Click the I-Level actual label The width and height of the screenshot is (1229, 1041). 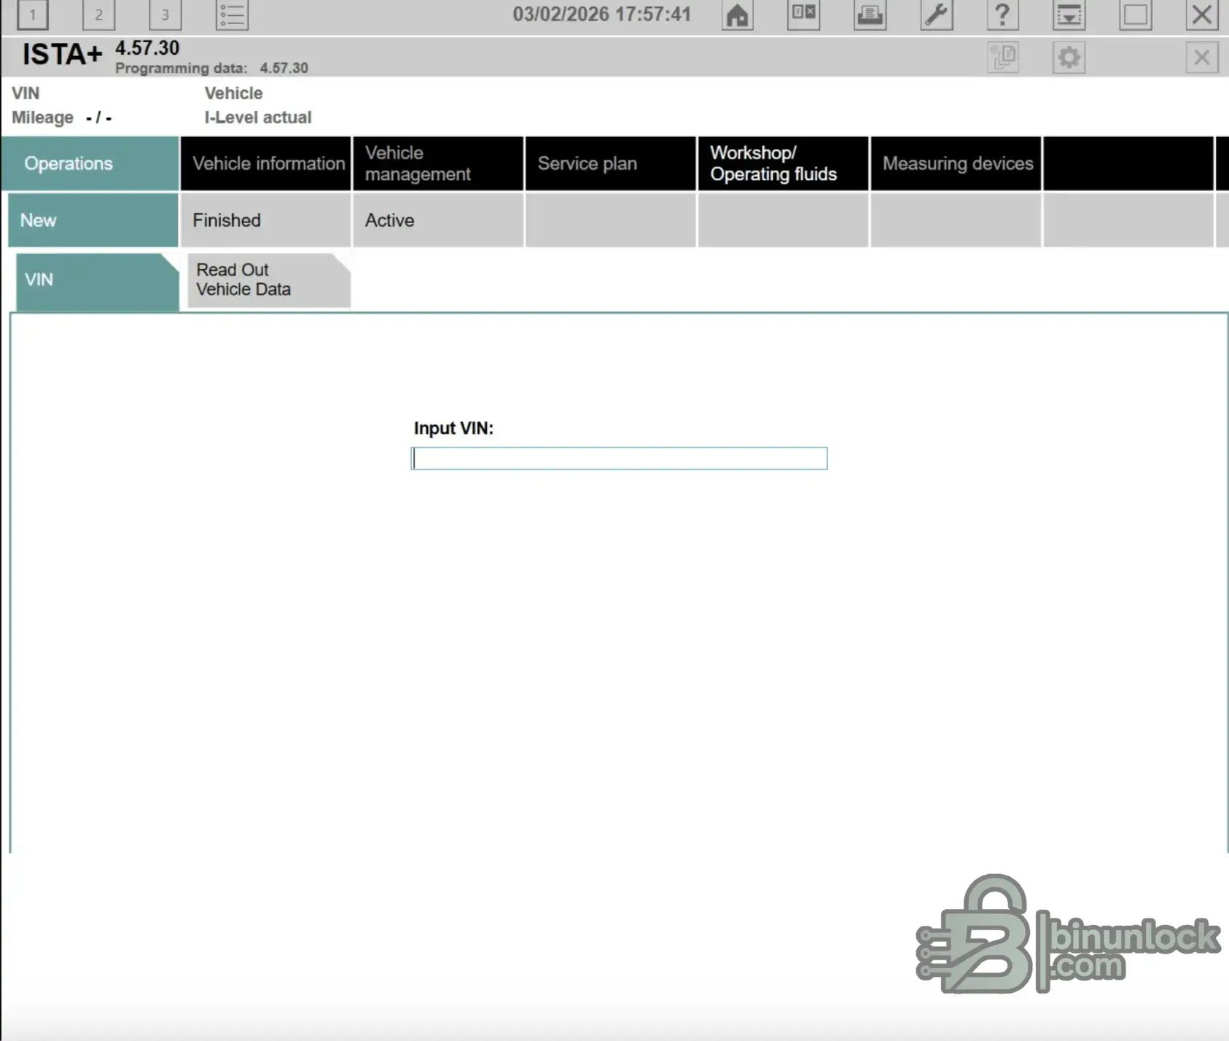258,117
